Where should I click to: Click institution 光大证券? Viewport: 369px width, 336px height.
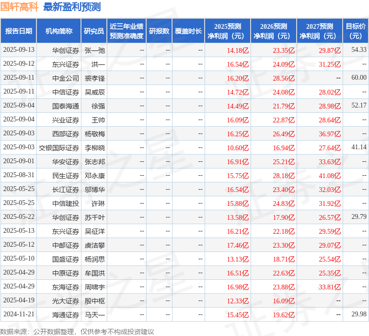point(66,301)
